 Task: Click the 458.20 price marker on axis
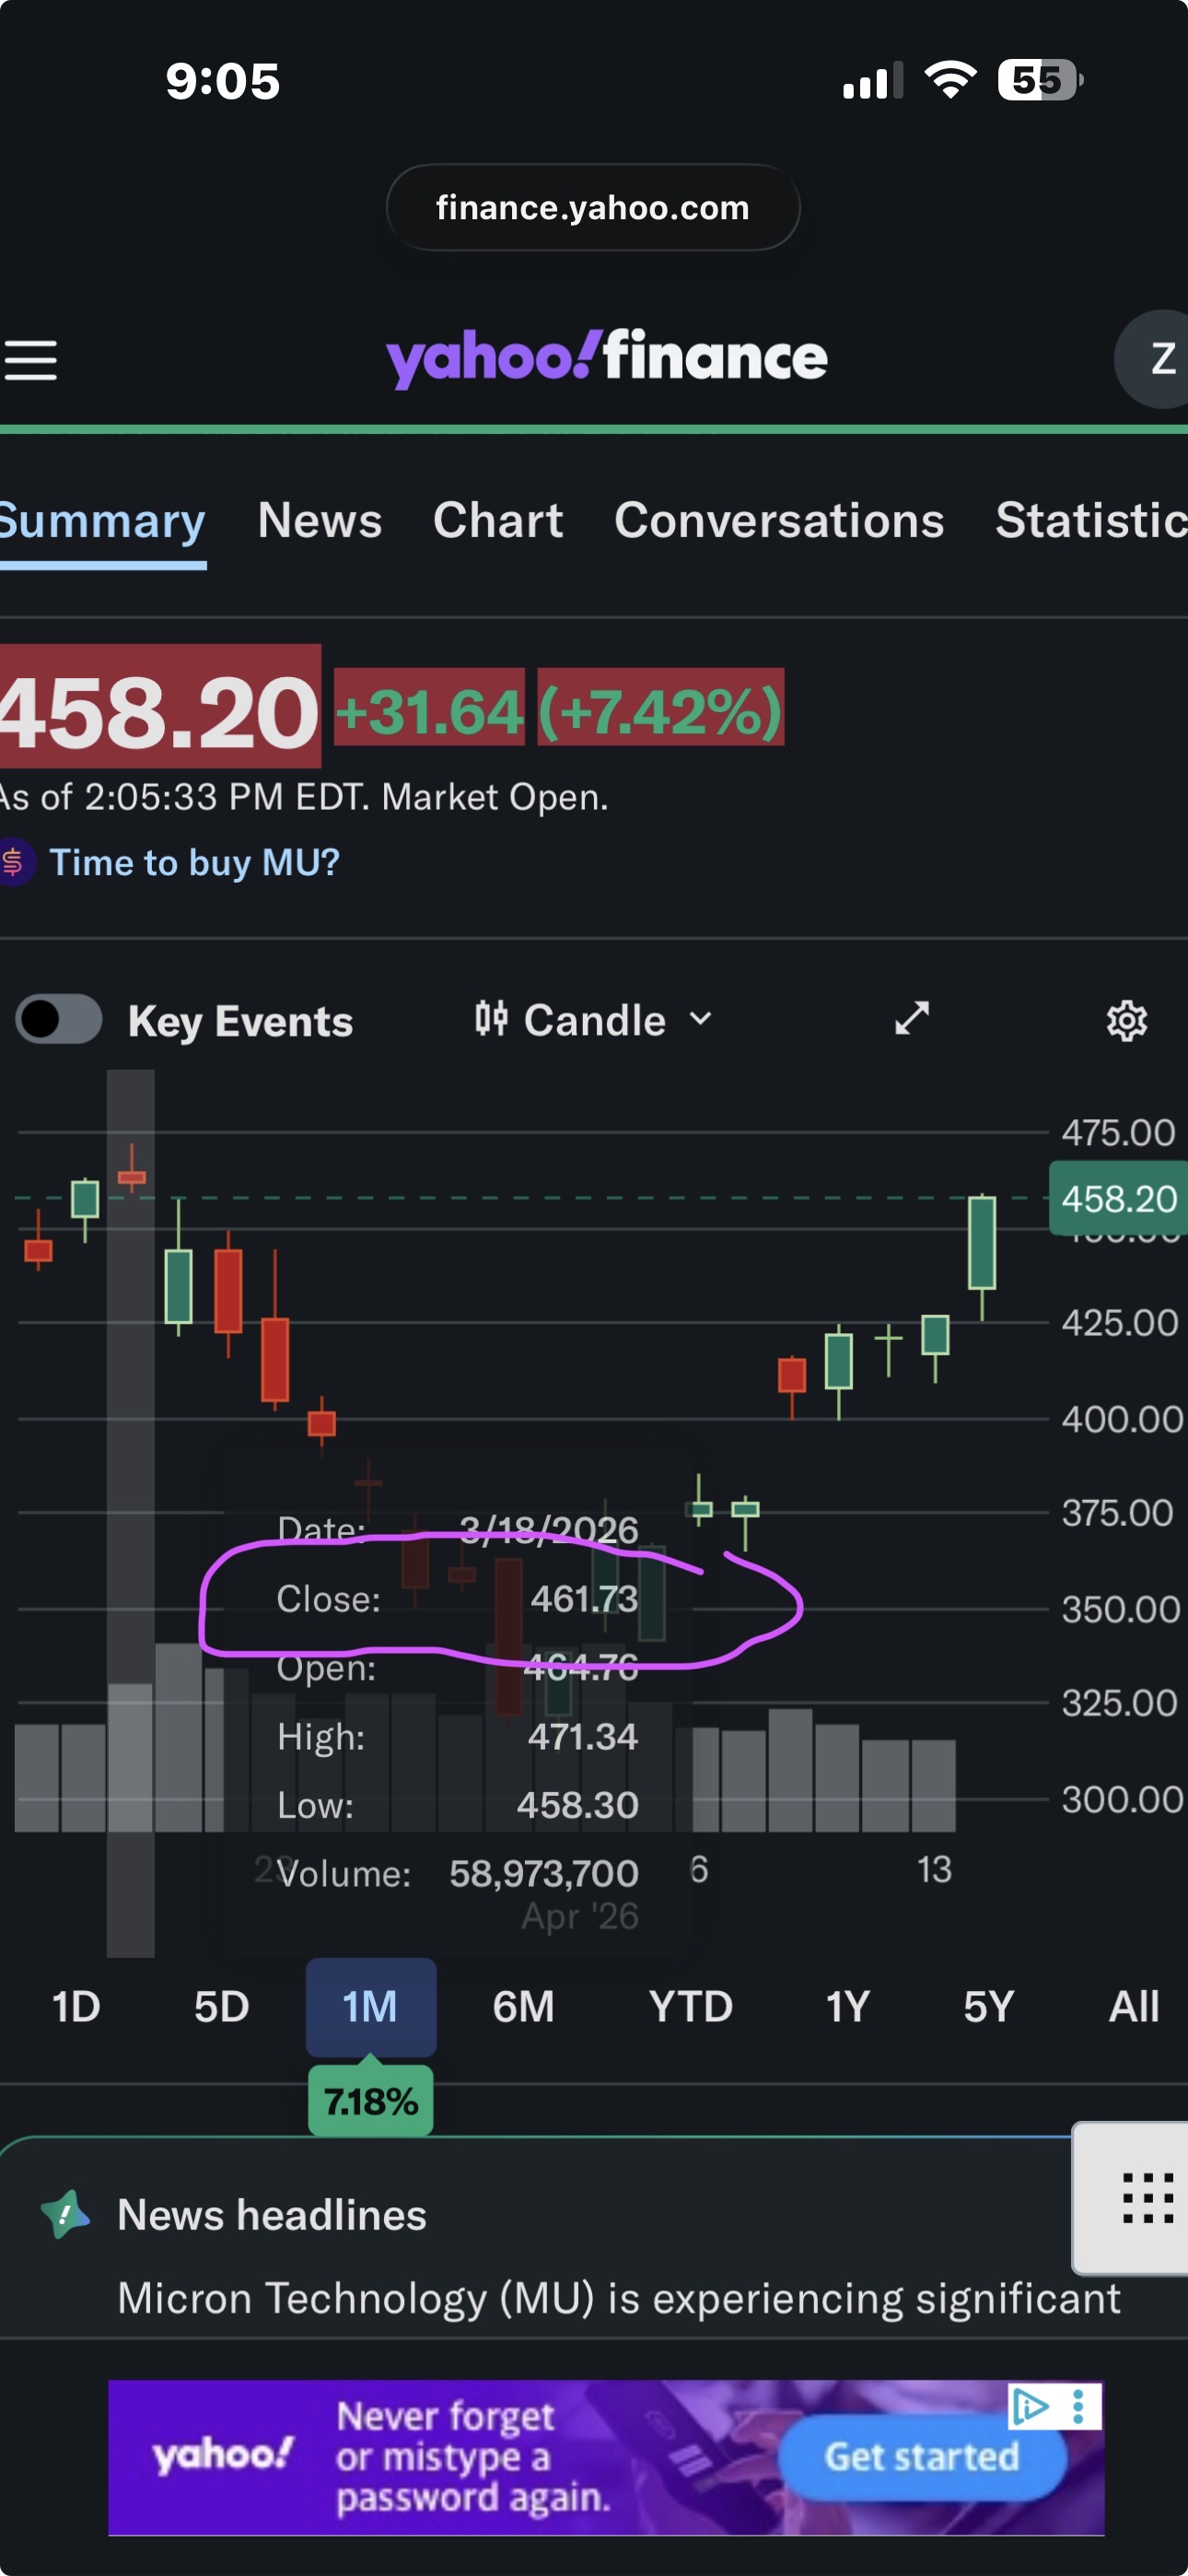pyautogui.click(x=1118, y=1198)
